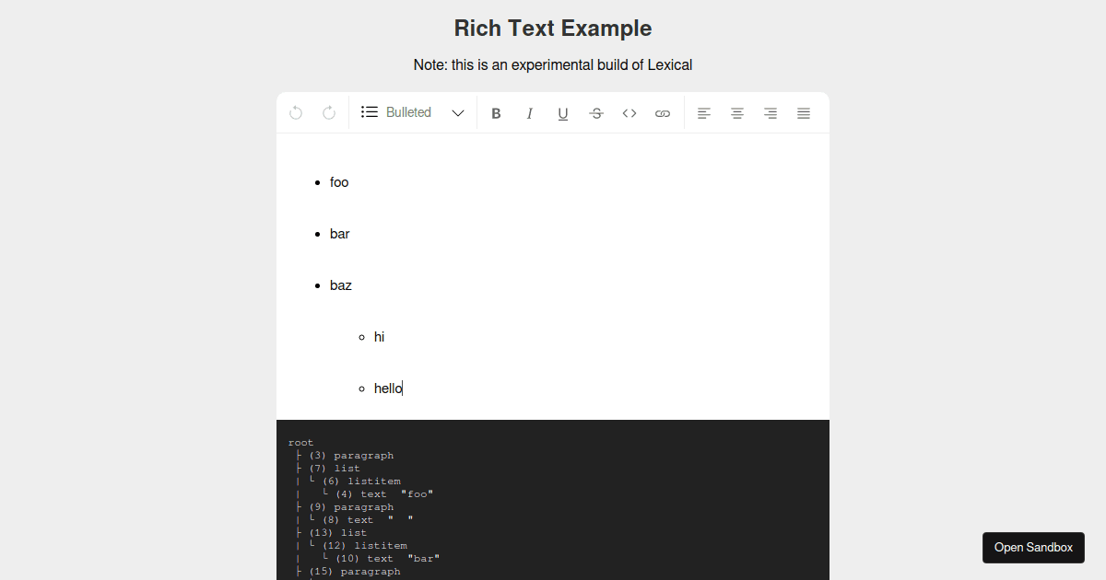Toggle italic formatting
The height and width of the screenshot is (580, 1106).
[x=529, y=112]
